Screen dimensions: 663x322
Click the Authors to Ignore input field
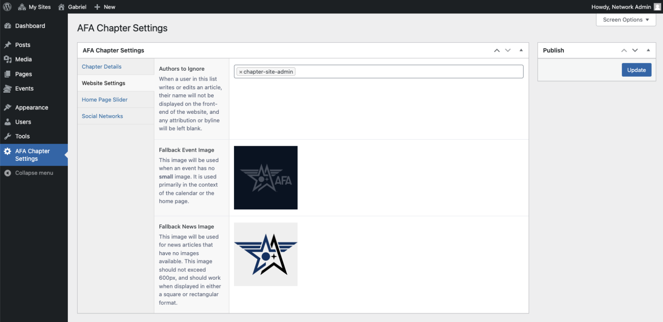(379, 72)
